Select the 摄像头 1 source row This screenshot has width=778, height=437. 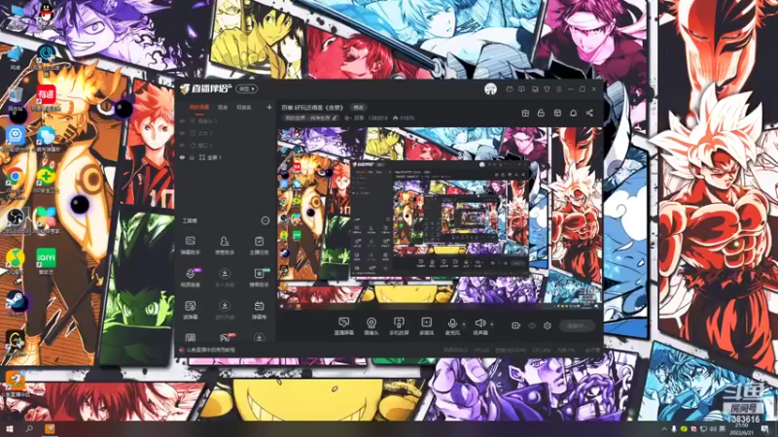(225, 120)
